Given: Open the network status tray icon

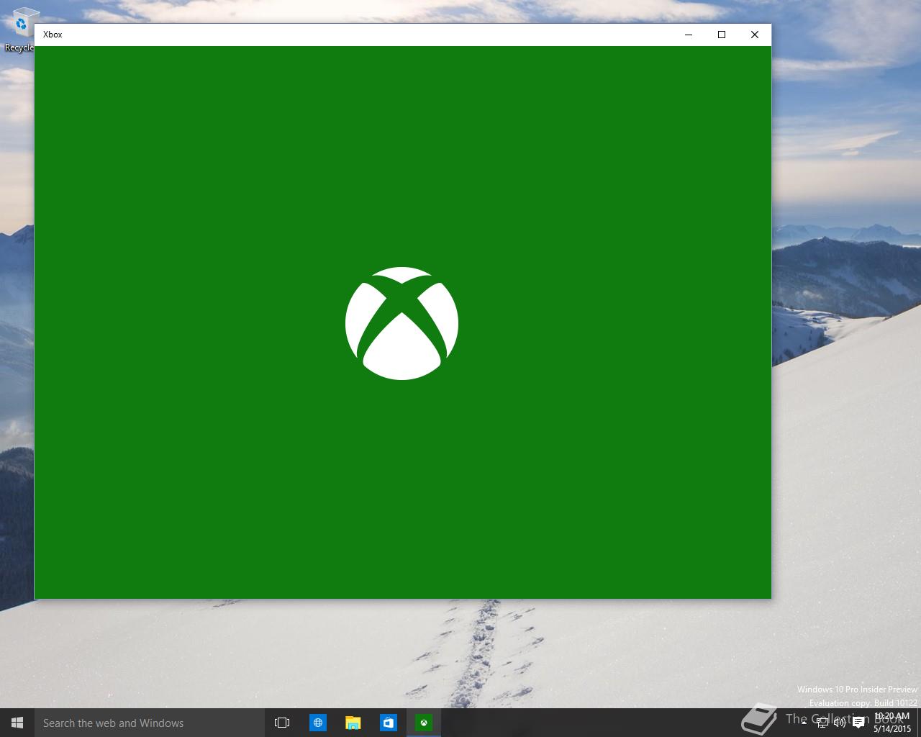Looking at the screenshot, I should pyautogui.click(x=822, y=723).
